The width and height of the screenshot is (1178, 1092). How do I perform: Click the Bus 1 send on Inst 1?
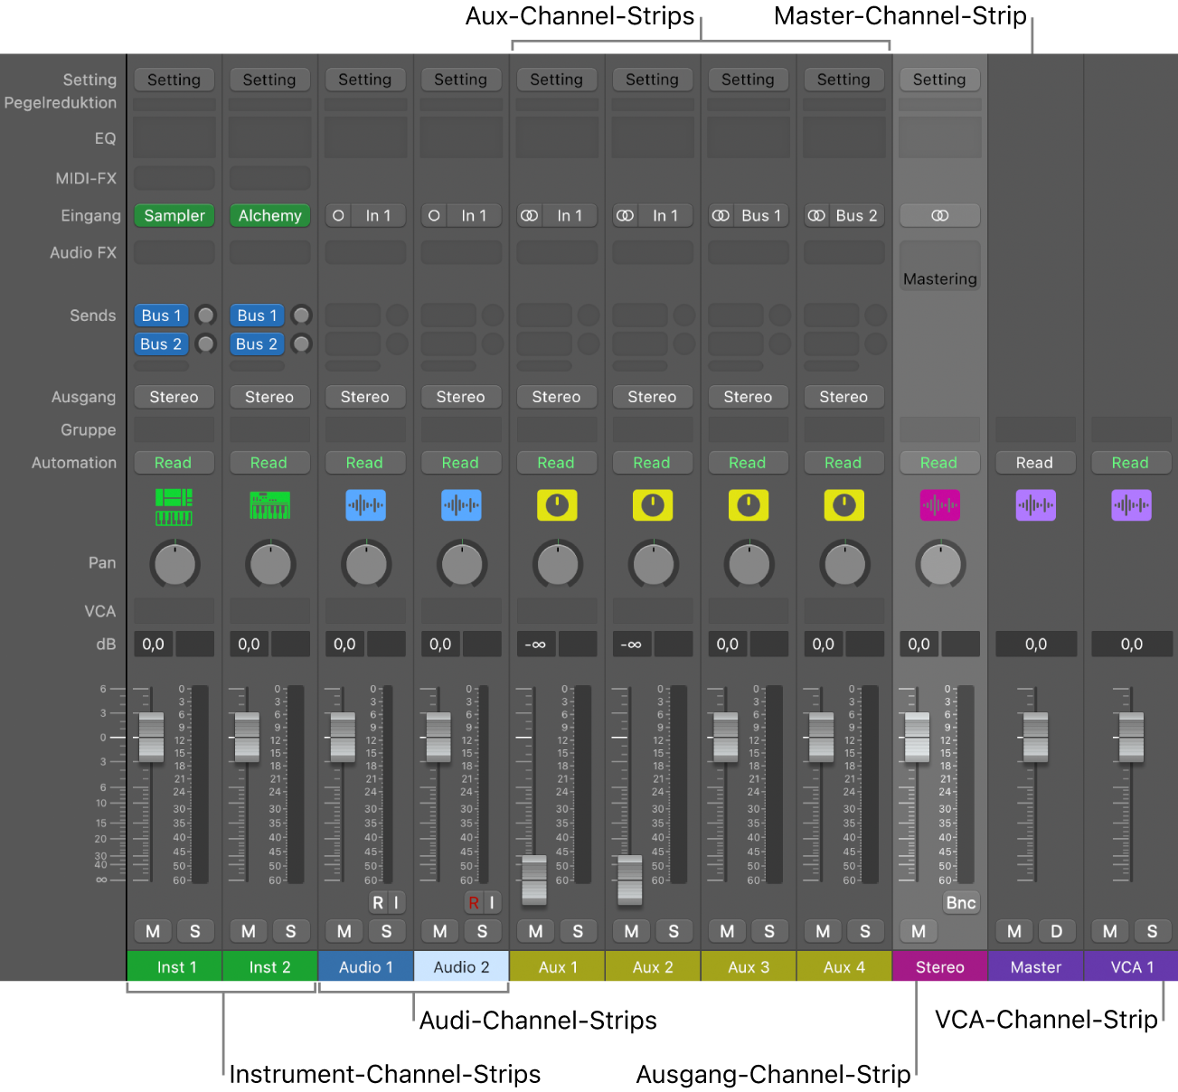pos(162,315)
